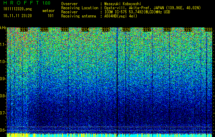Click the Receiving antenna label
Viewport: 215px width, 137px height.
click(x=79, y=16)
